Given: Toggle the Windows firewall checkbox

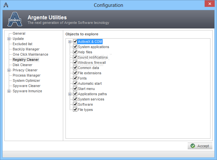Looking at the screenshot, I should tap(75, 62).
